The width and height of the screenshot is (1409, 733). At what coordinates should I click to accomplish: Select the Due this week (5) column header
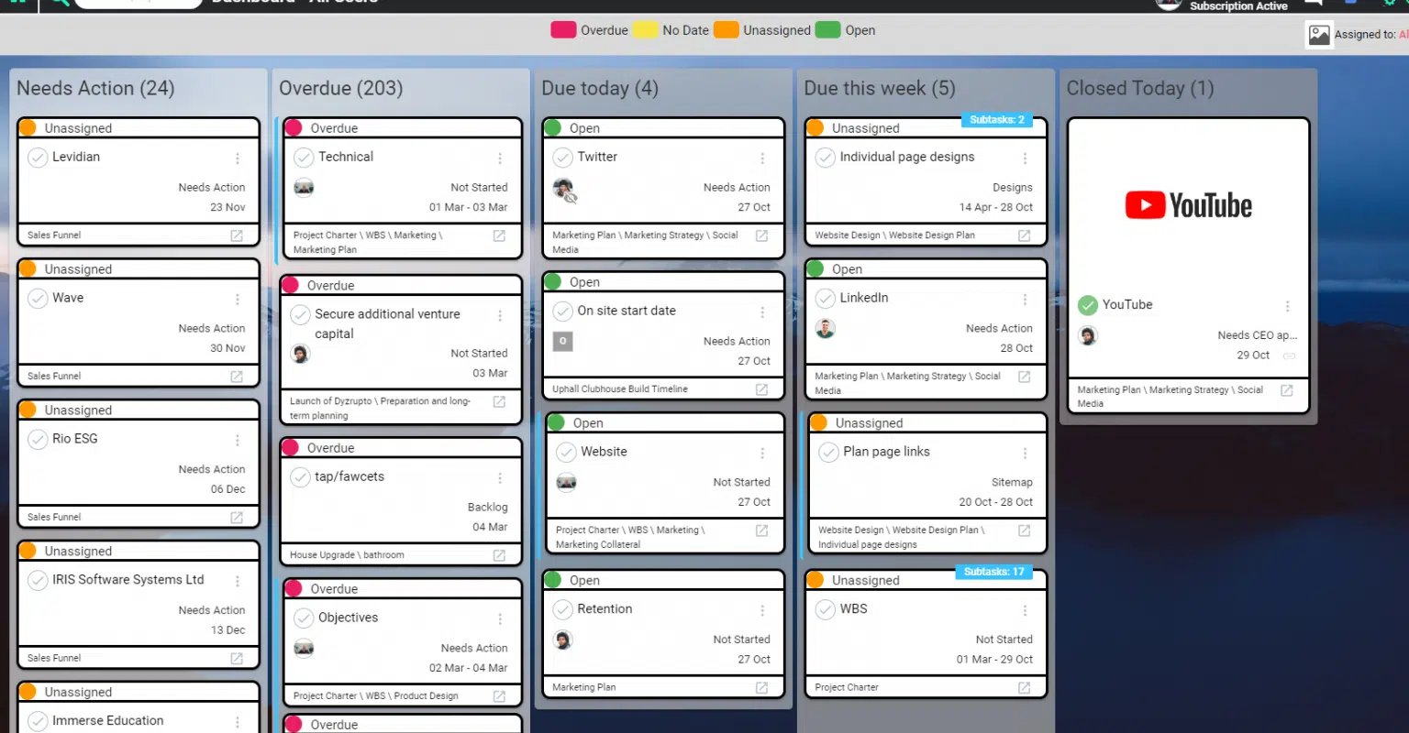point(879,88)
